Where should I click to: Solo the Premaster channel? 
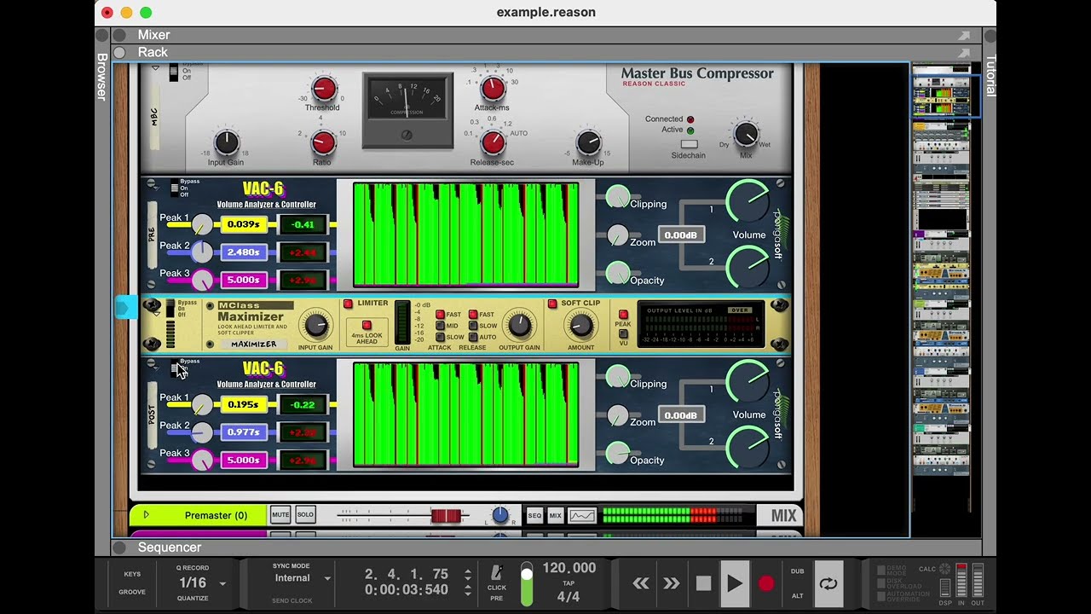[x=305, y=515]
